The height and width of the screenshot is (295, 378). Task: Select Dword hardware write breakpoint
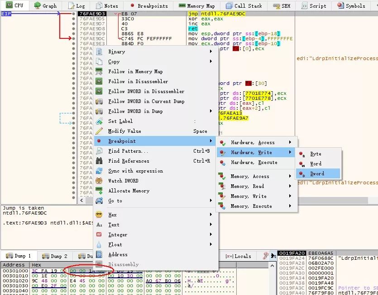point(318,174)
